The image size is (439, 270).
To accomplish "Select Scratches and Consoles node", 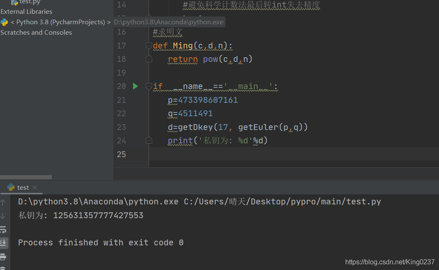I will [x=36, y=33].
